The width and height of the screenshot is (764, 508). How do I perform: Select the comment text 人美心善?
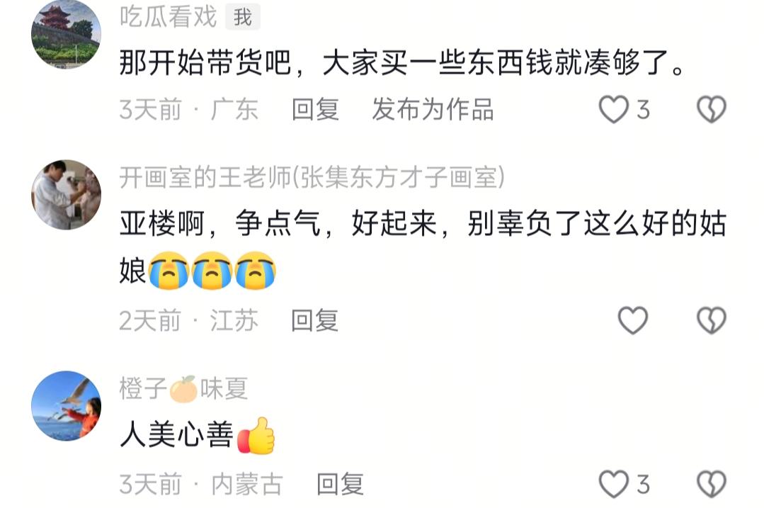176,434
